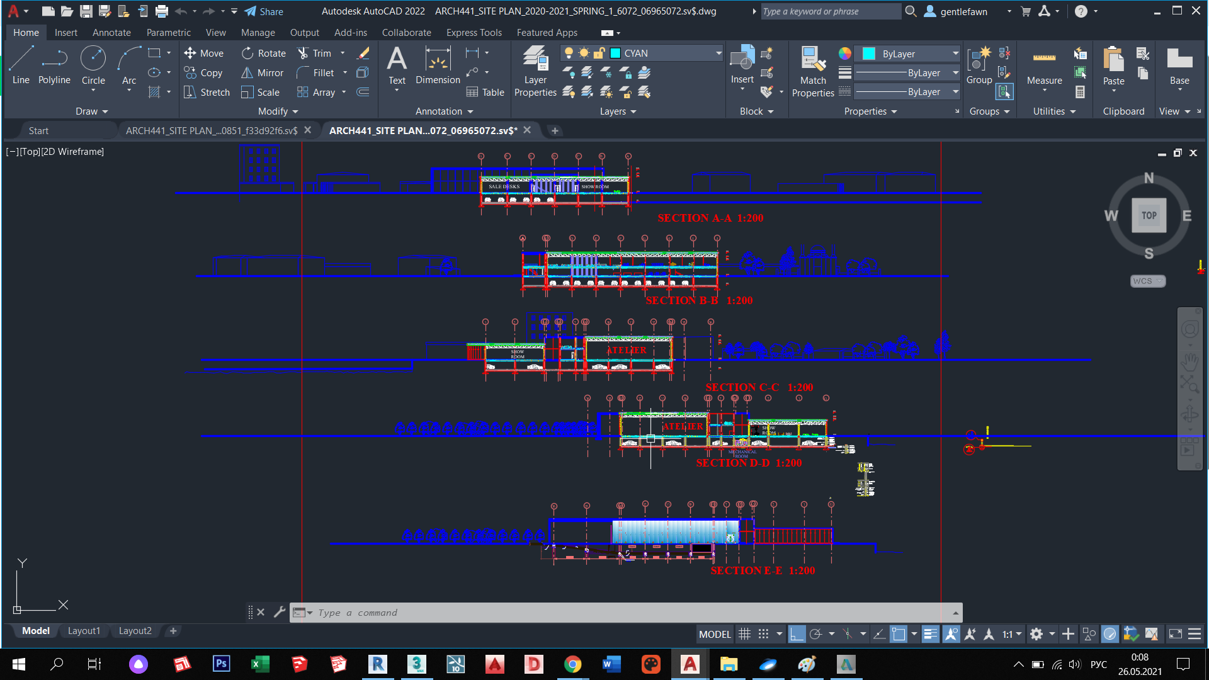Toggle Ortho mode in status bar
Image resolution: width=1209 pixels, height=680 pixels.
click(797, 634)
